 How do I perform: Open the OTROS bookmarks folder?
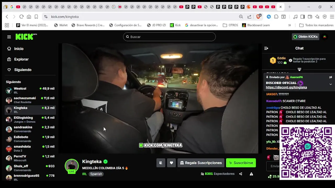point(230,25)
